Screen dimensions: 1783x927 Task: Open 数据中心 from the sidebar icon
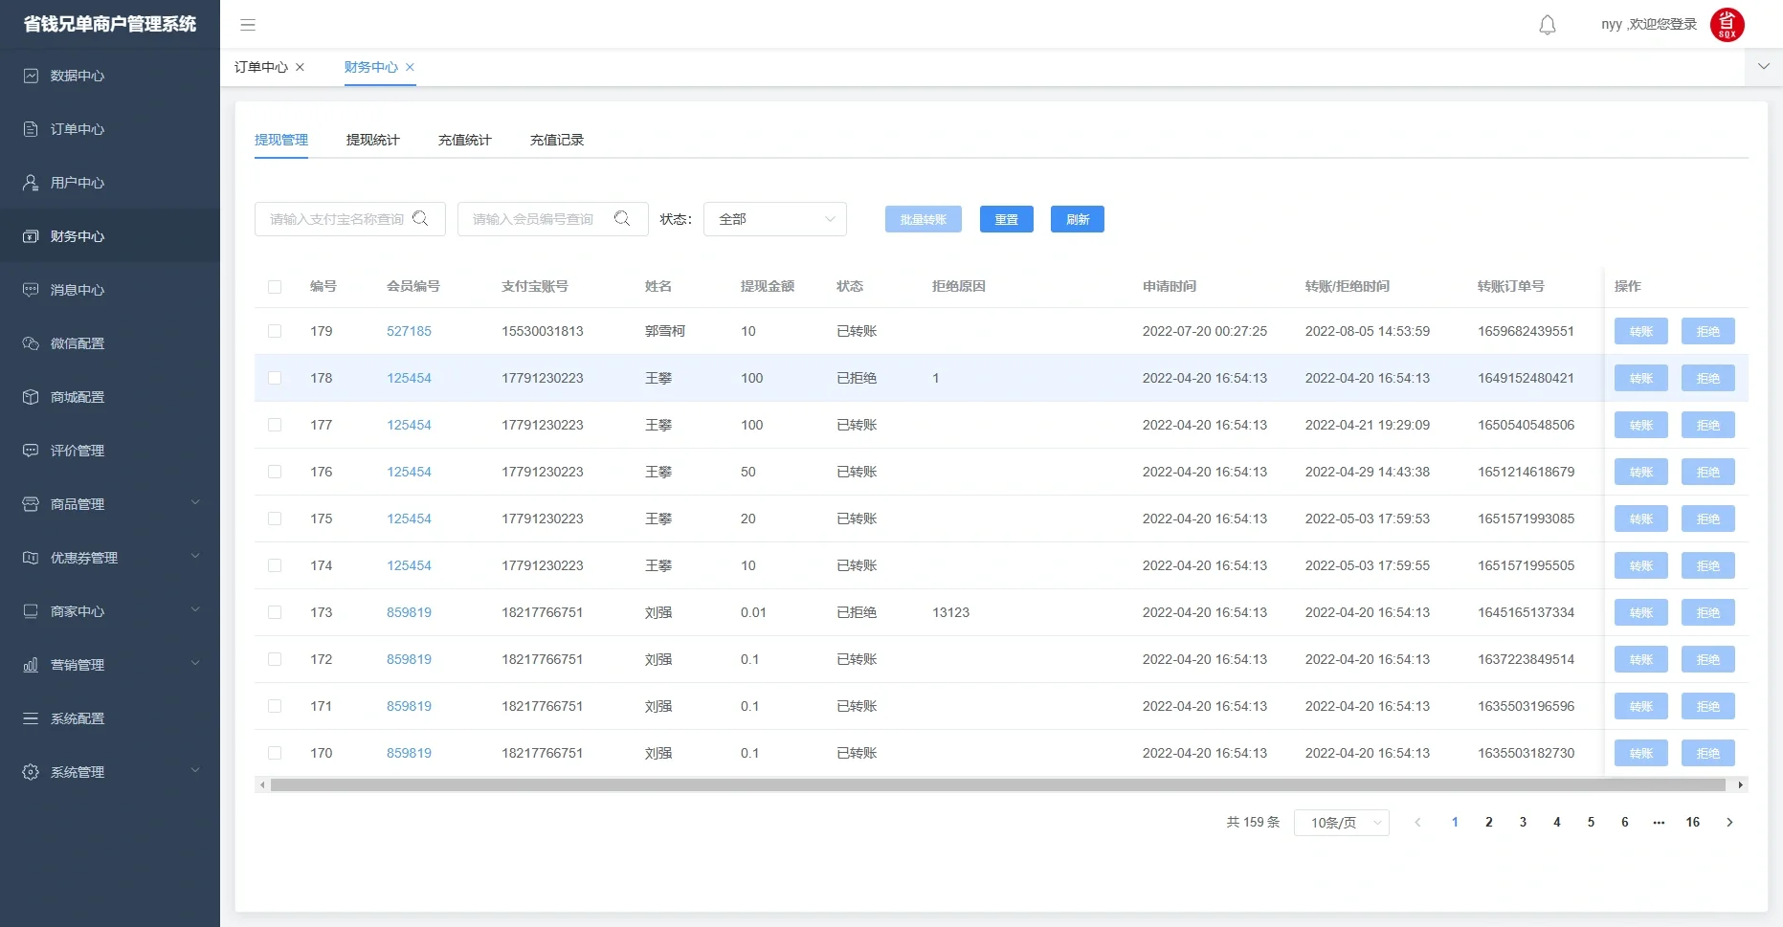(x=31, y=76)
